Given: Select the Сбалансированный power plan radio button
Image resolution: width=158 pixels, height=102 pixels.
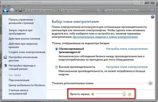Looking at the screenshot, I should 57,49.
